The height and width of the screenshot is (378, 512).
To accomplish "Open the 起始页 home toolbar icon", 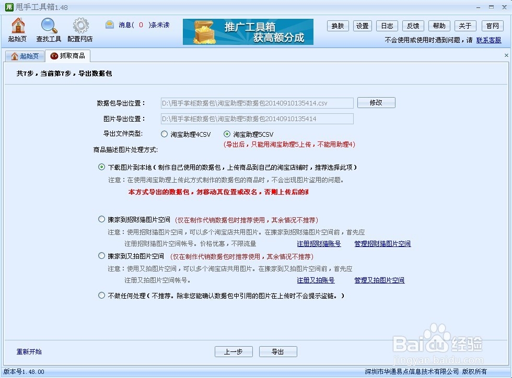I will [18, 30].
